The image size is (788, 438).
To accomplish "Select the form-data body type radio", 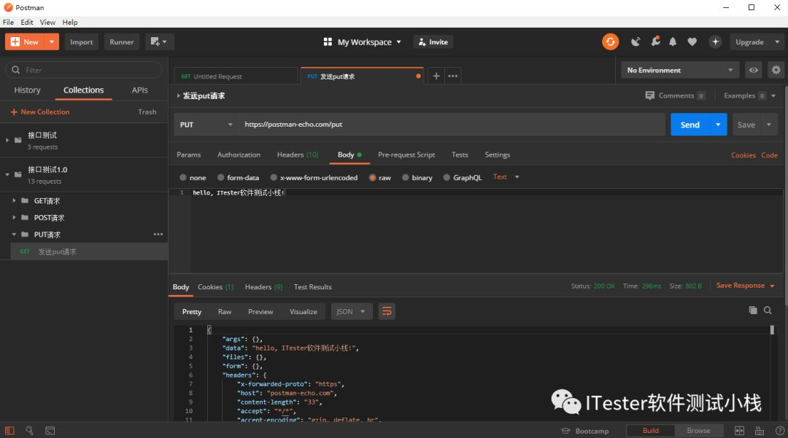I will point(220,178).
